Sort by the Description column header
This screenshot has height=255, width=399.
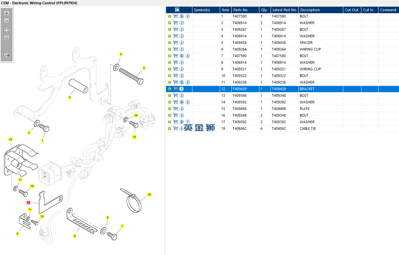coord(321,10)
